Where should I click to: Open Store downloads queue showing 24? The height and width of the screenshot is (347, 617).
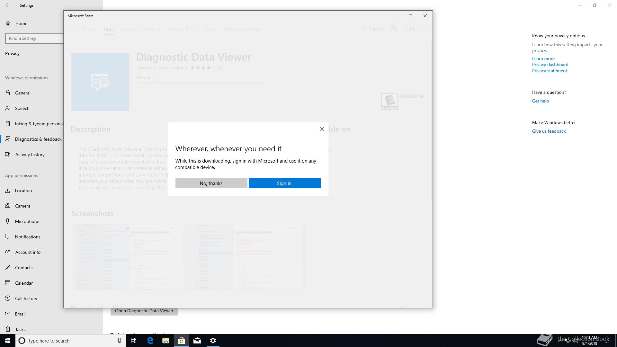tap(409, 29)
